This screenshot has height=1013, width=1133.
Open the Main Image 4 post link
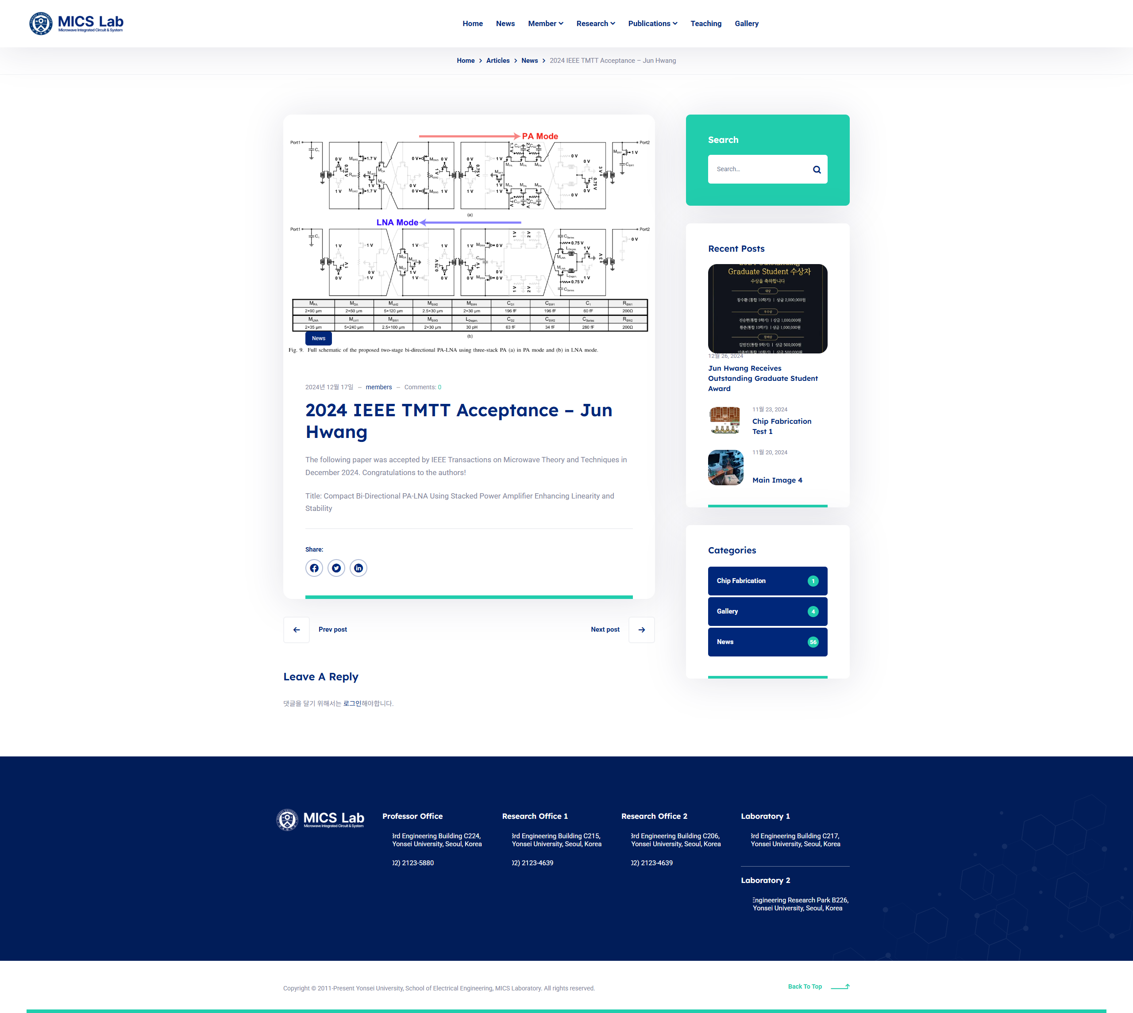777,480
